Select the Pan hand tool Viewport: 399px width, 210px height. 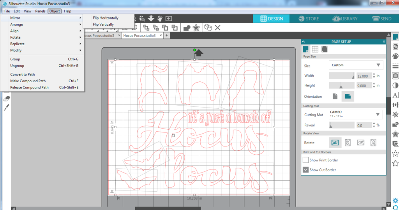click(x=160, y=18)
